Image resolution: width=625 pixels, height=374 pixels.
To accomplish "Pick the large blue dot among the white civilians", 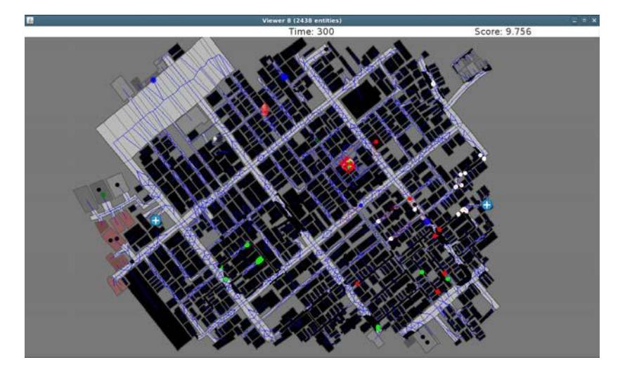I will point(427,221).
